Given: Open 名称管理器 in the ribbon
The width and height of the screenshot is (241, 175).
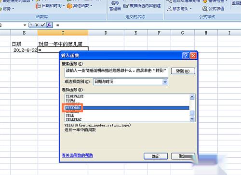Looking at the screenshot, I should pos(115,6).
